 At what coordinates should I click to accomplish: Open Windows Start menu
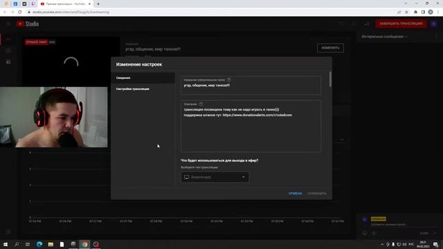tap(6, 244)
